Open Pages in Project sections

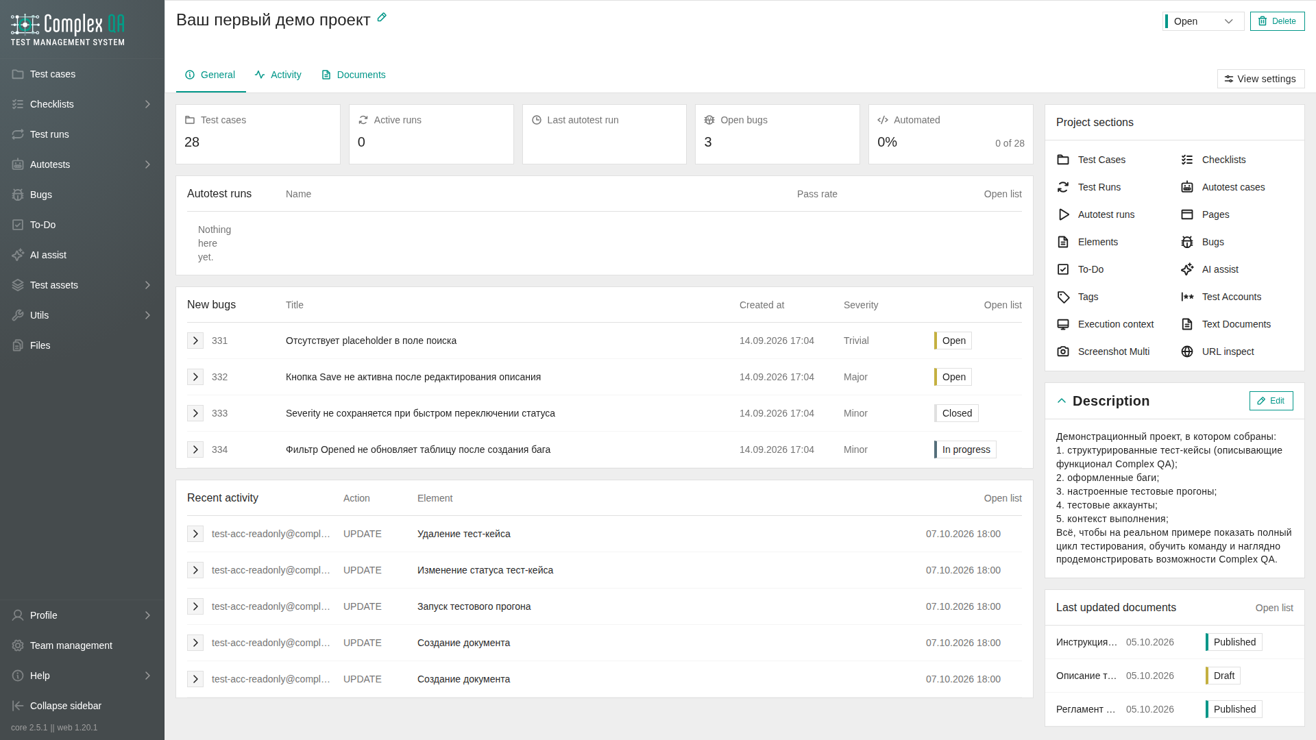1205,214
